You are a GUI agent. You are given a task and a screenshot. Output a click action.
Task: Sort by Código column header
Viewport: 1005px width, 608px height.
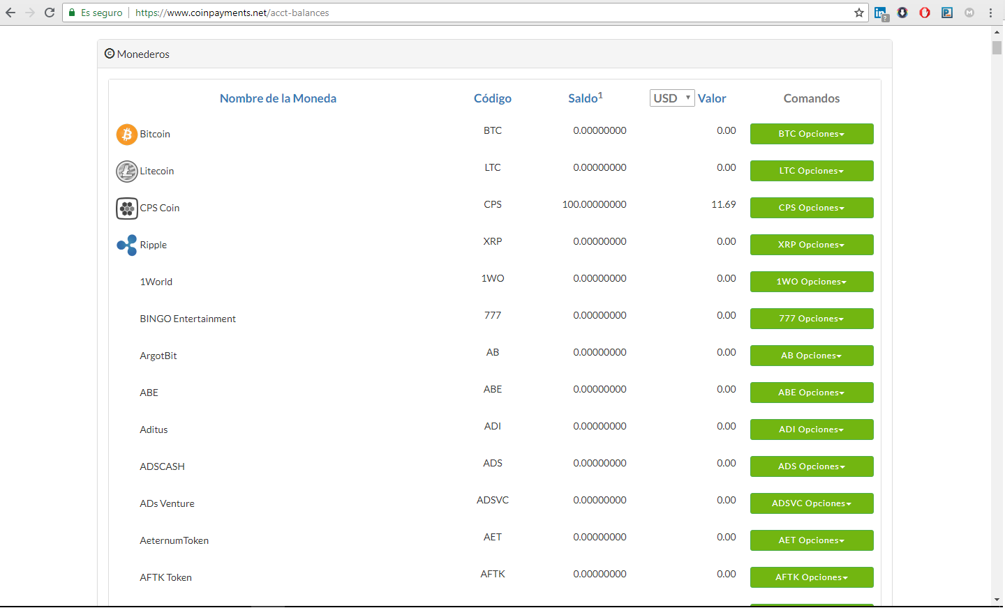point(493,98)
